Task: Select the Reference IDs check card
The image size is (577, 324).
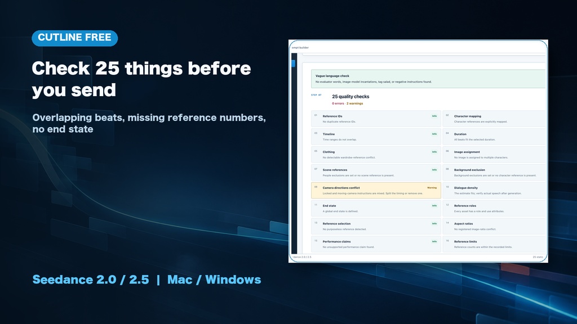Action: pyautogui.click(x=376, y=118)
